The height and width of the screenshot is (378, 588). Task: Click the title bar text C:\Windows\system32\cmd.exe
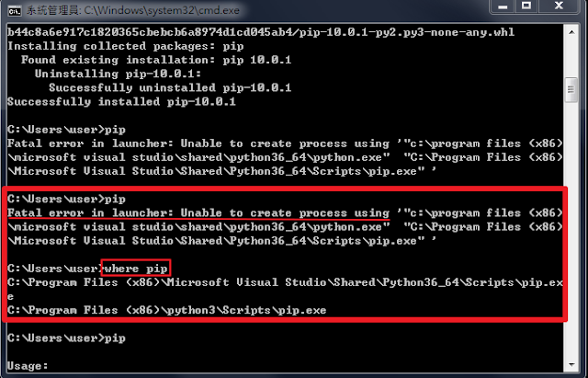[x=162, y=10]
